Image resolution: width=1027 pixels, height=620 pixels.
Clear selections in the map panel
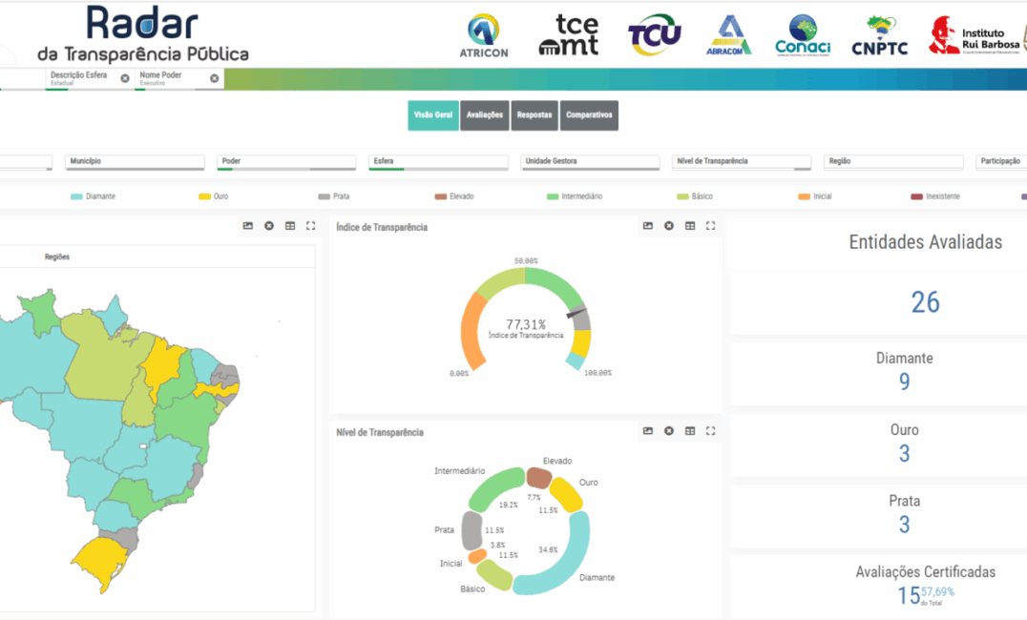269,226
